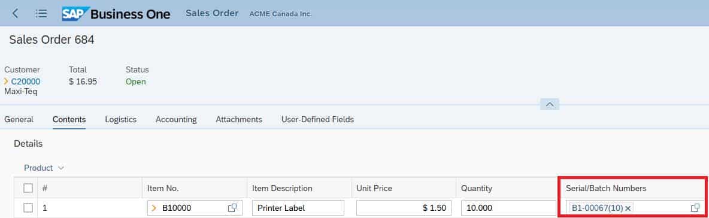
Task: Open item lookup icon in Item No. field
Action: click(x=232, y=208)
